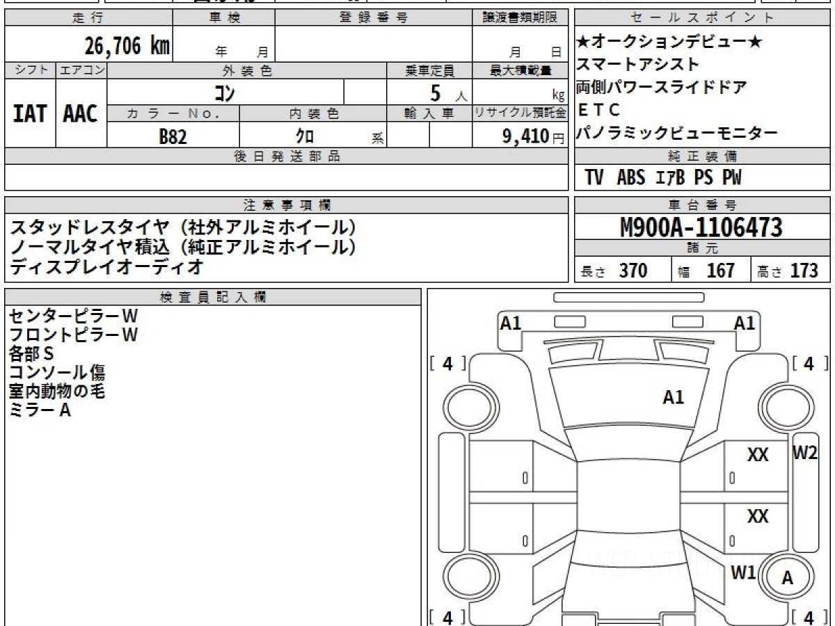Screen dimensions: 835x626
Task: Click the コンソール傷 inspector note
Action: (x=57, y=372)
